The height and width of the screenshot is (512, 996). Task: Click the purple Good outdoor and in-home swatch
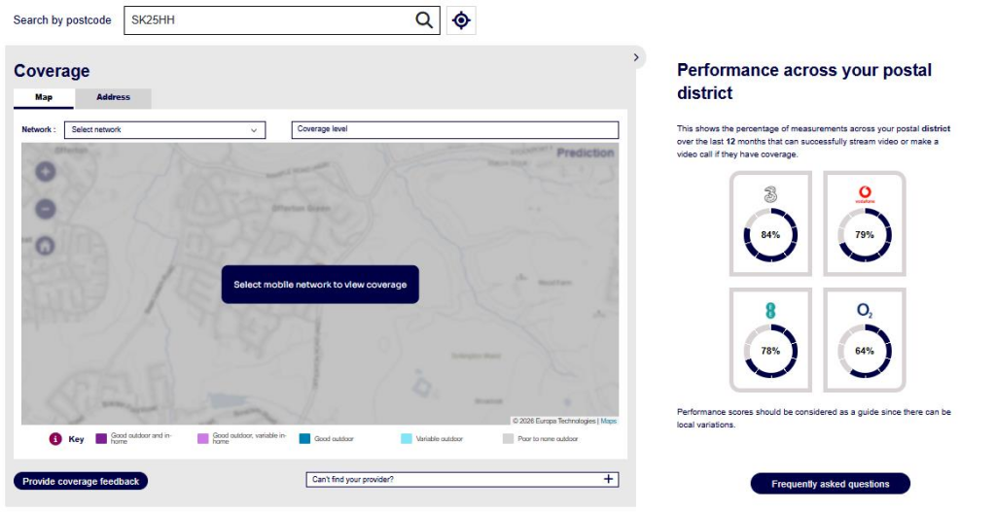(101, 438)
